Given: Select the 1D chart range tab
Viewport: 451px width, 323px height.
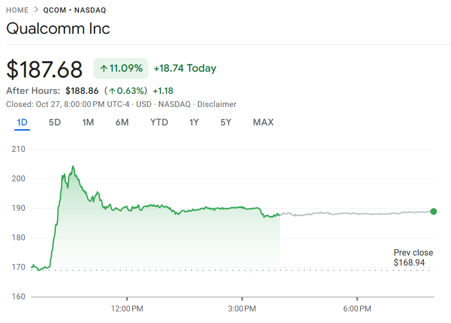Looking at the screenshot, I should (22, 122).
